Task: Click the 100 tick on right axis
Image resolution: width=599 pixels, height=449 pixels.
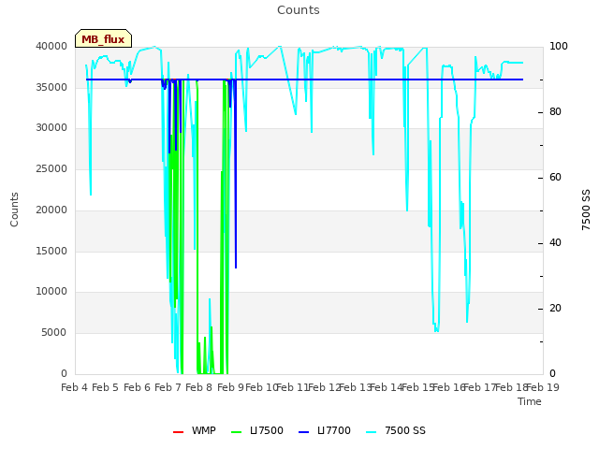Action: [559, 46]
